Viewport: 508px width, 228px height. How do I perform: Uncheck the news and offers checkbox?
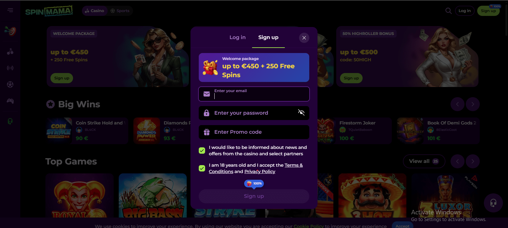pyautogui.click(x=202, y=151)
